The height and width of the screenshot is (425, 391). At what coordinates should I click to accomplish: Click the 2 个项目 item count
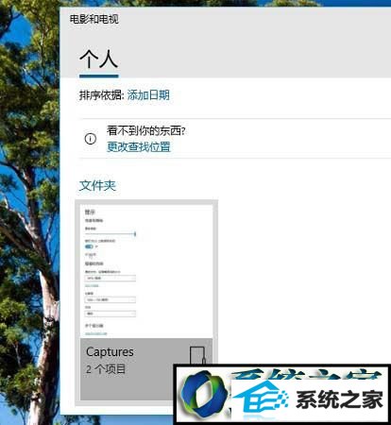(106, 369)
